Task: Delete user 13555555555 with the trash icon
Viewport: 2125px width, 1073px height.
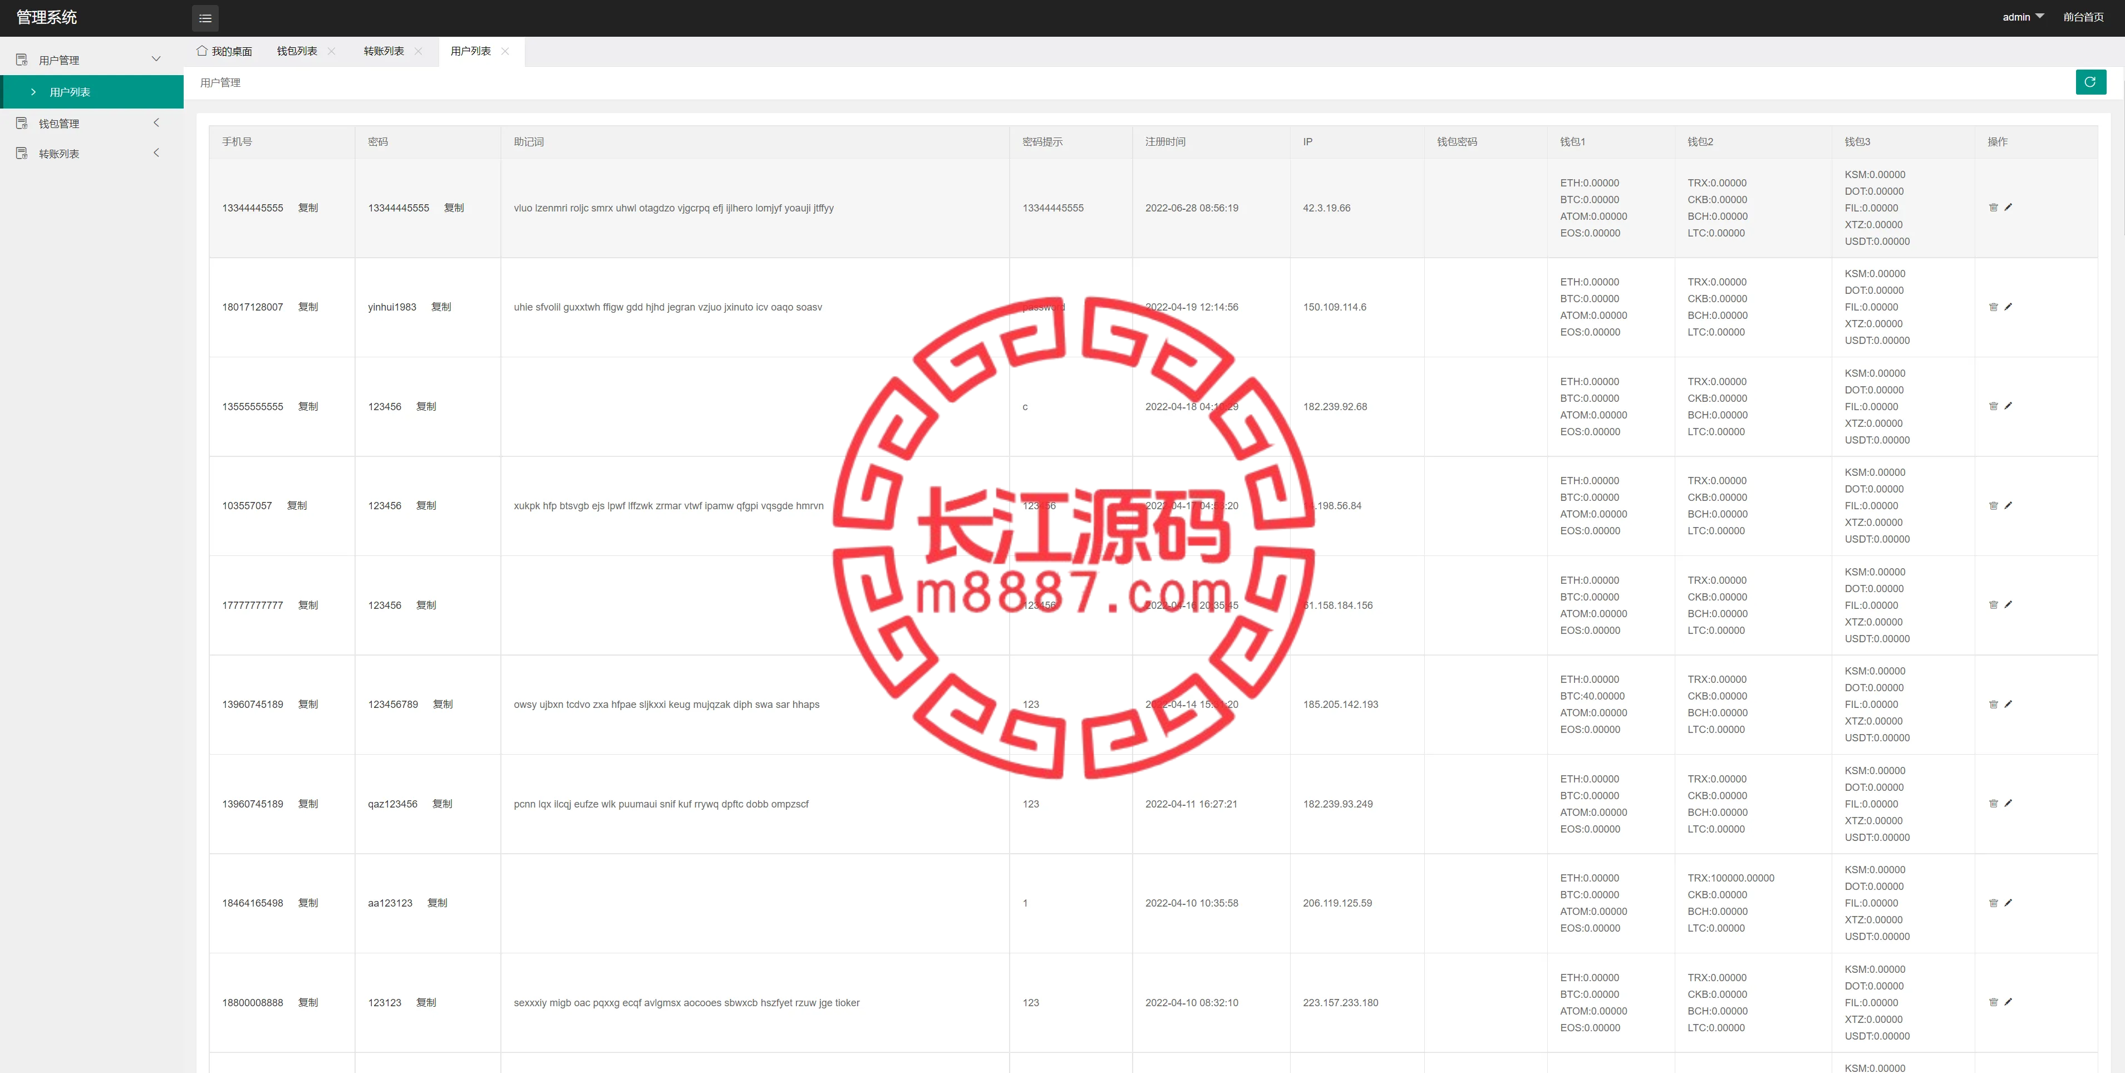Action: click(x=1993, y=406)
